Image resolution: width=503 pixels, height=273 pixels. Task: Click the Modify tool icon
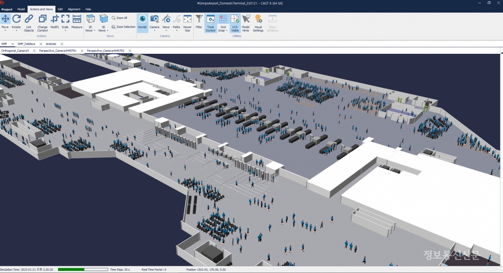pos(55,23)
